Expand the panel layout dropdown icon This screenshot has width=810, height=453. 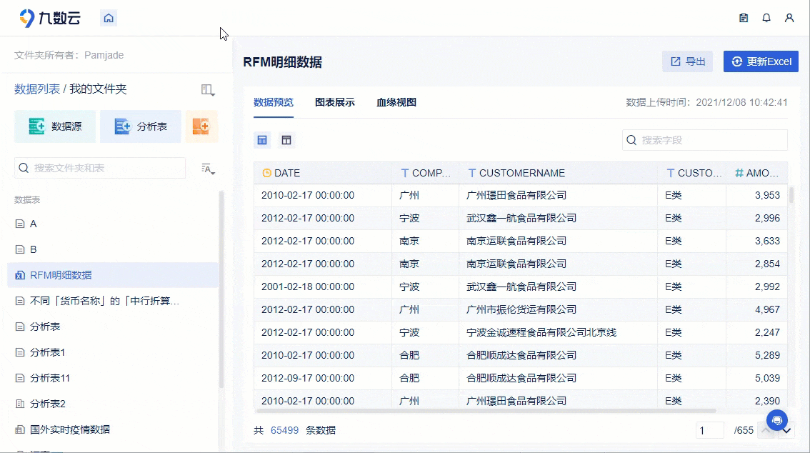tap(208, 90)
